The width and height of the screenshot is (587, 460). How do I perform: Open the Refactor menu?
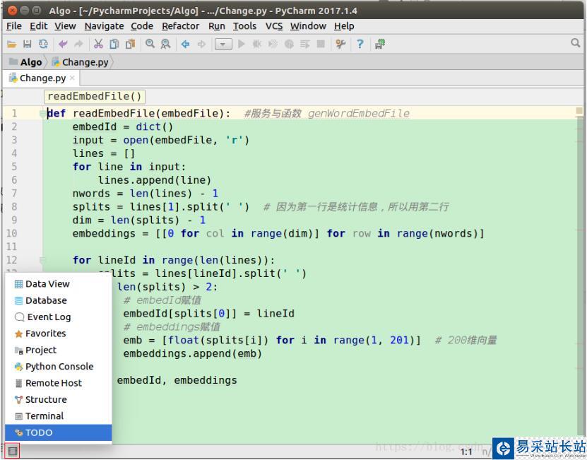tap(180, 25)
